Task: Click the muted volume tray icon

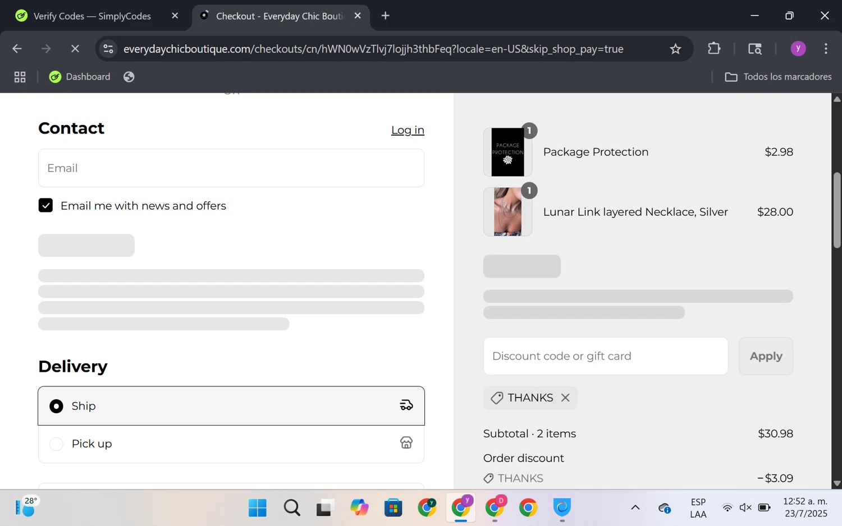Action: tap(745, 508)
